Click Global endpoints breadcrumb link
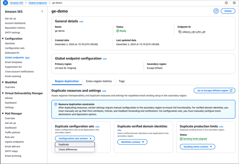The width and height of the screenshot is (239, 164). [38, 3]
